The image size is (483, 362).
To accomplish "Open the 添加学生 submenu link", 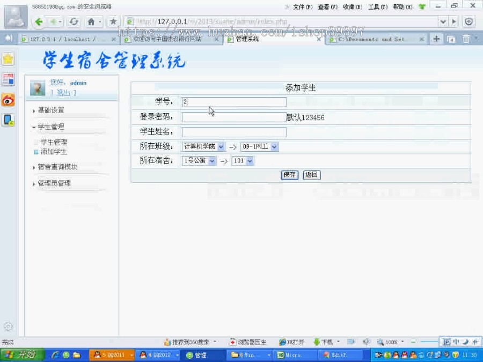I will point(54,152).
